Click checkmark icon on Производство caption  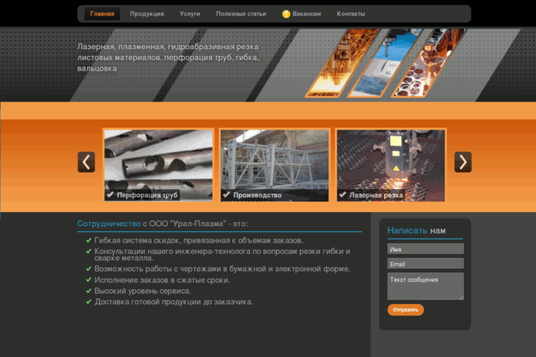[226, 195]
